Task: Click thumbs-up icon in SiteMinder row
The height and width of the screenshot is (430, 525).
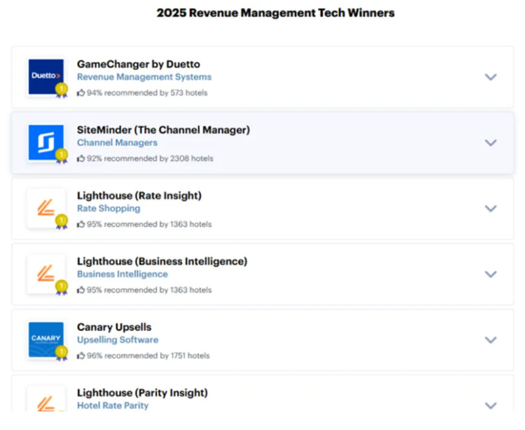Action: tap(81, 158)
